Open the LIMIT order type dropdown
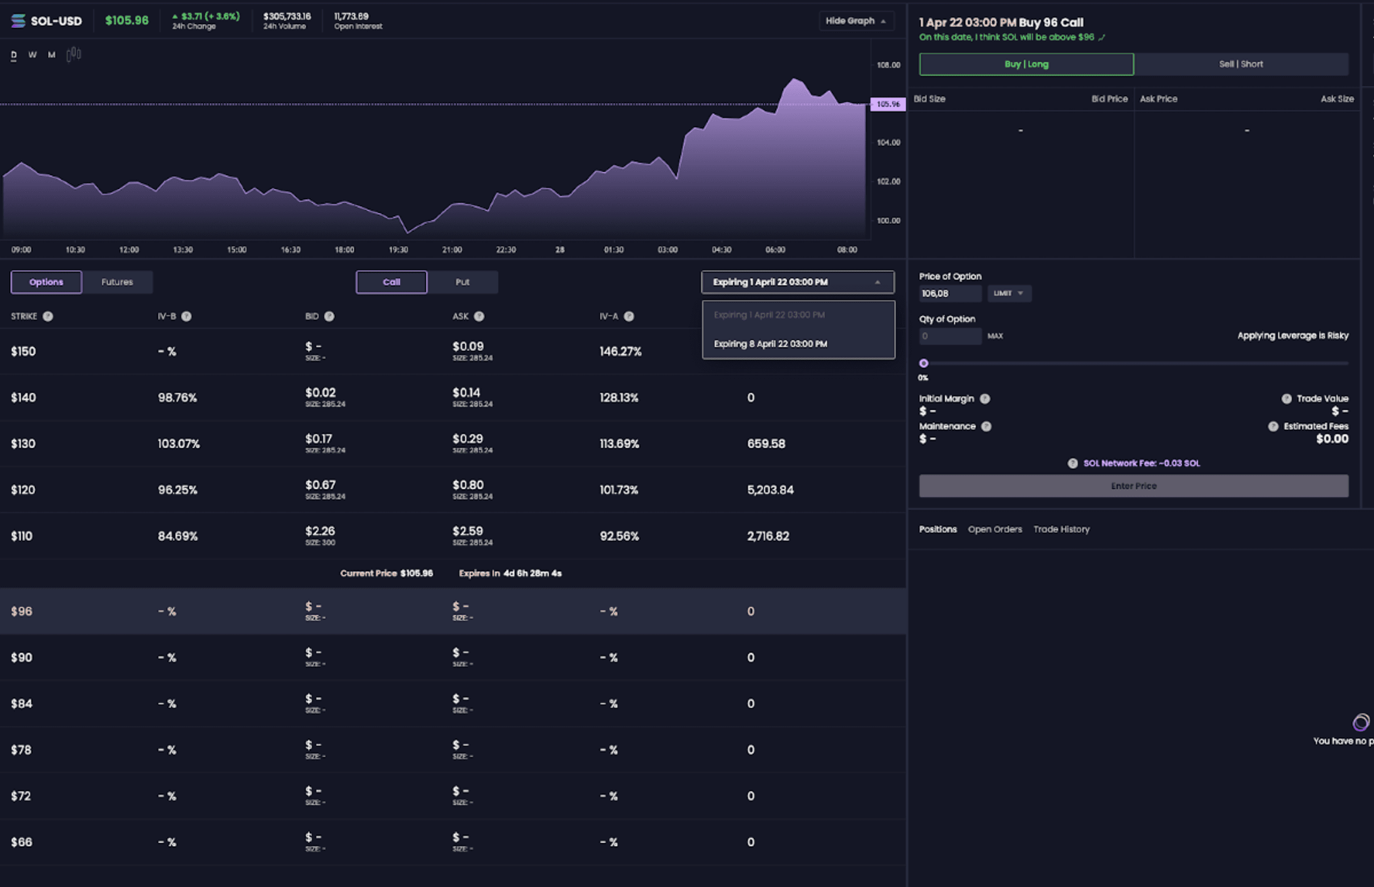 (1008, 293)
